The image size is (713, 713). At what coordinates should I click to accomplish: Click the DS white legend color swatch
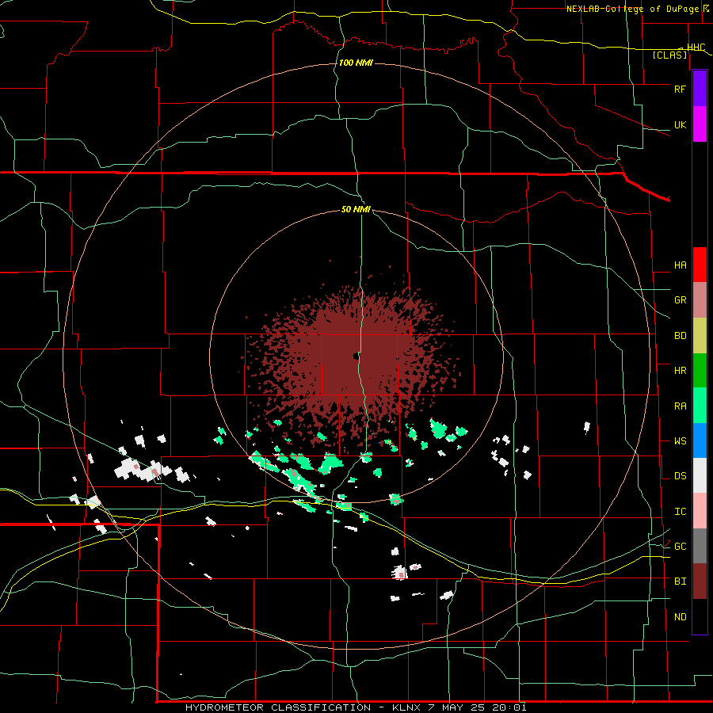(700, 475)
